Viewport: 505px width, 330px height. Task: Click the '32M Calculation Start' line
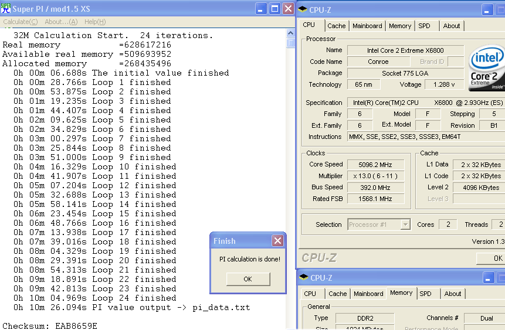click(x=113, y=35)
